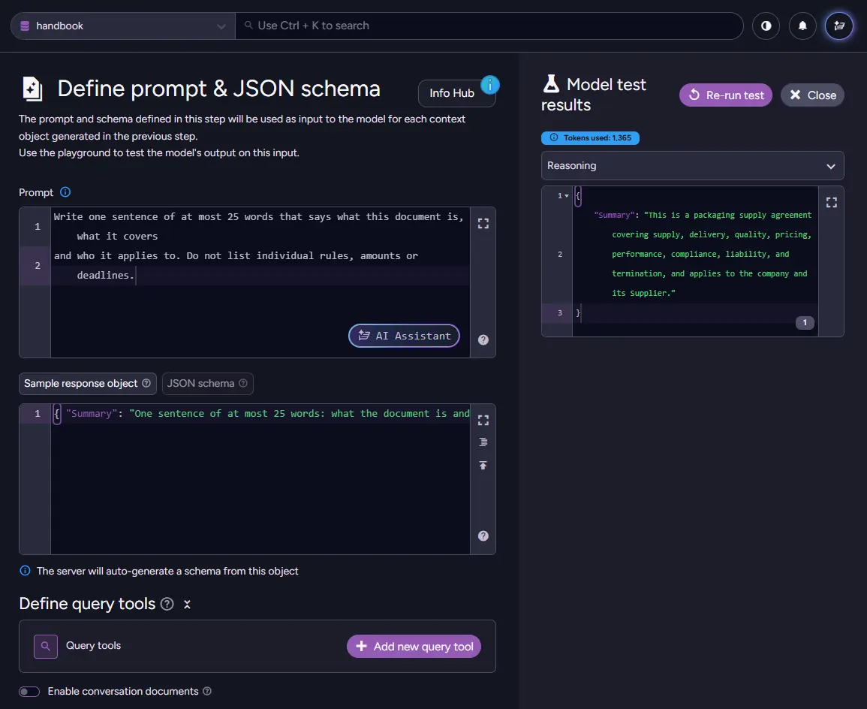Click help icon on Sample response object tab
This screenshot has width=867, height=709.
point(146,383)
